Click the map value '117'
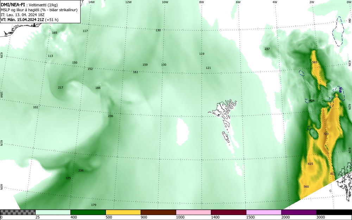The height and width of the screenshot is (220, 352). tap(85, 31)
